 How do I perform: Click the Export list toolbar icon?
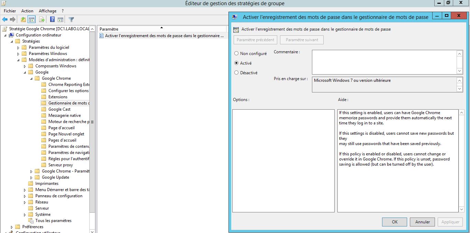coord(42,20)
